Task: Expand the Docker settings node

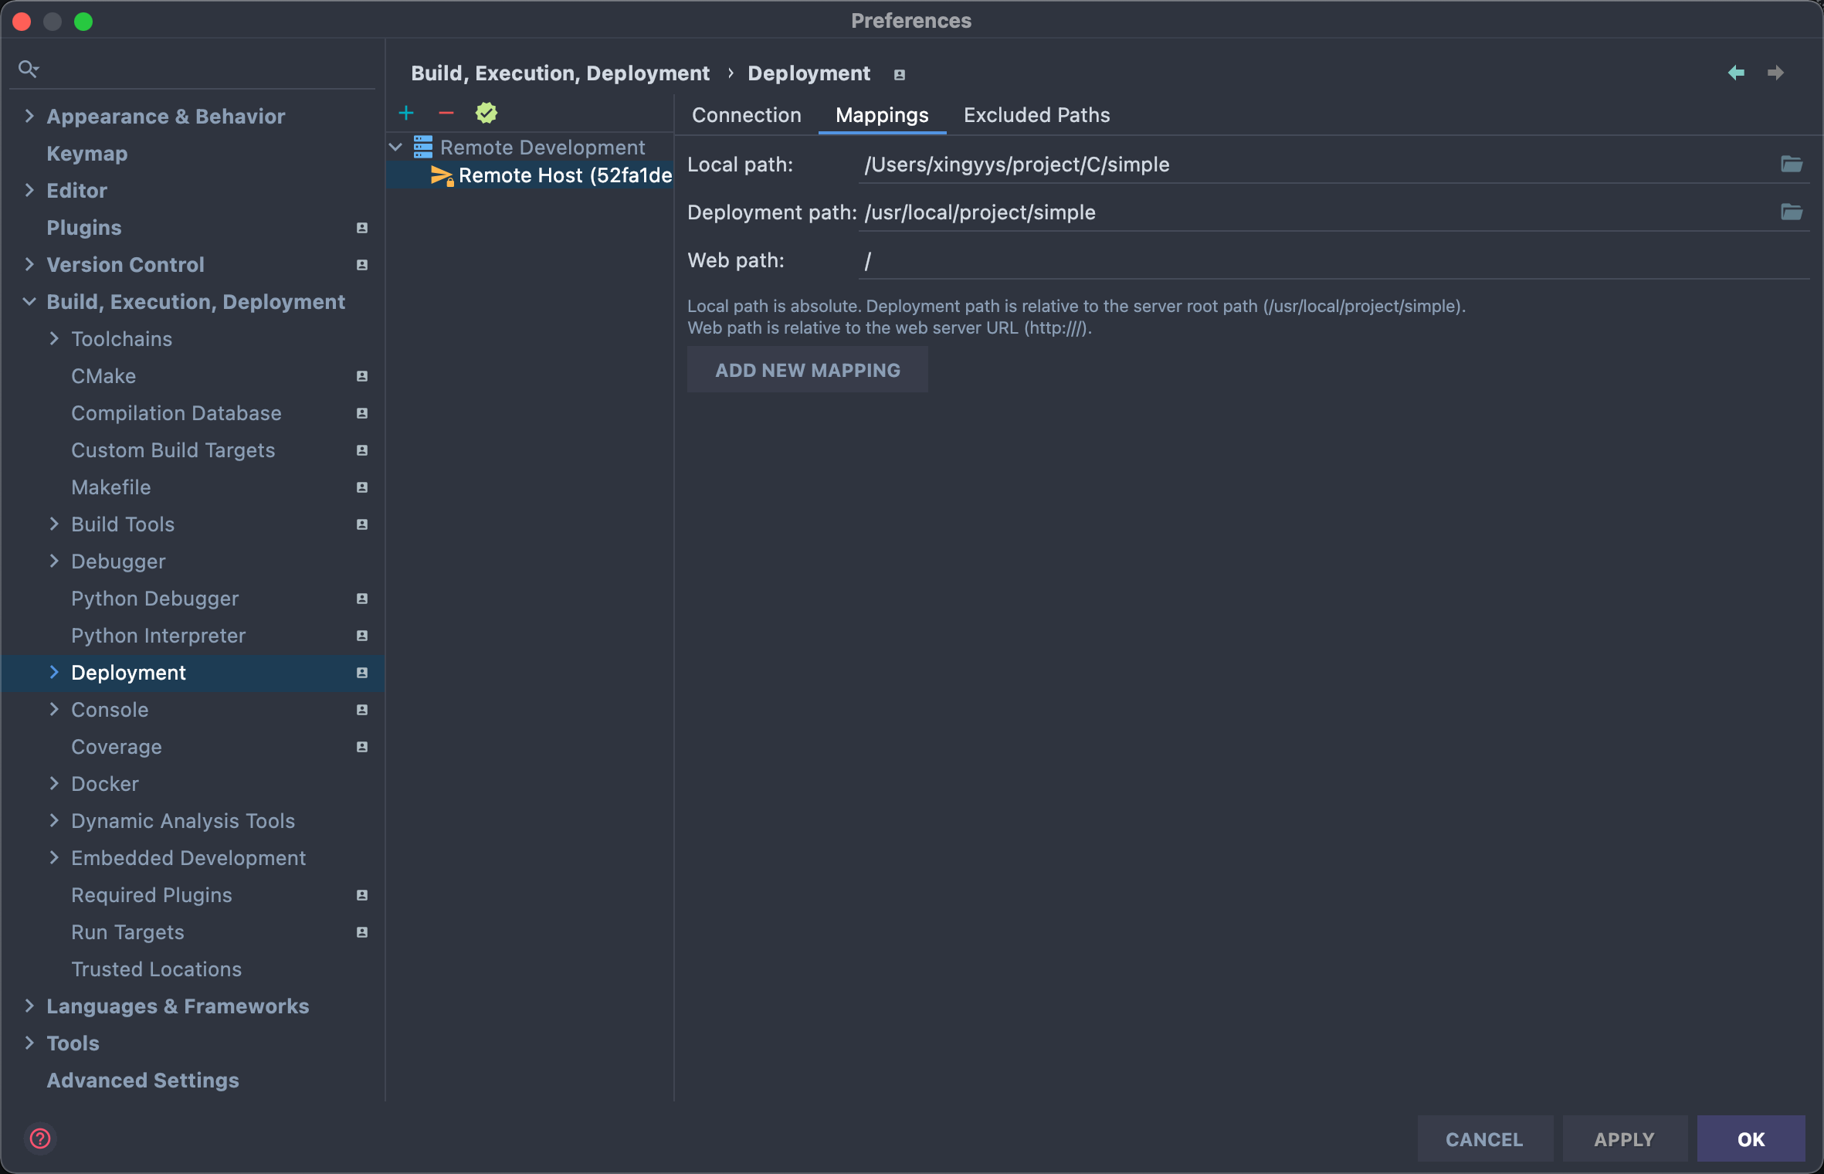Action: click(54, 784)
